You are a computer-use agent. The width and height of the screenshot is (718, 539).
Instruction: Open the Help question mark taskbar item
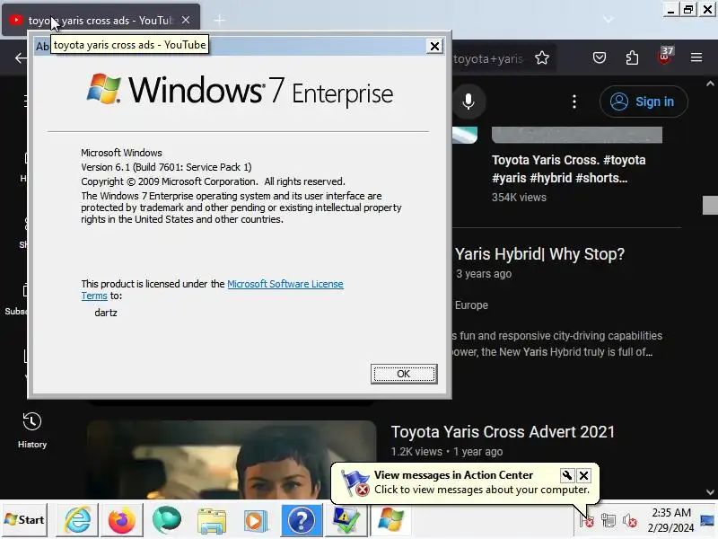pyautogui.click(x=301, y=520)
